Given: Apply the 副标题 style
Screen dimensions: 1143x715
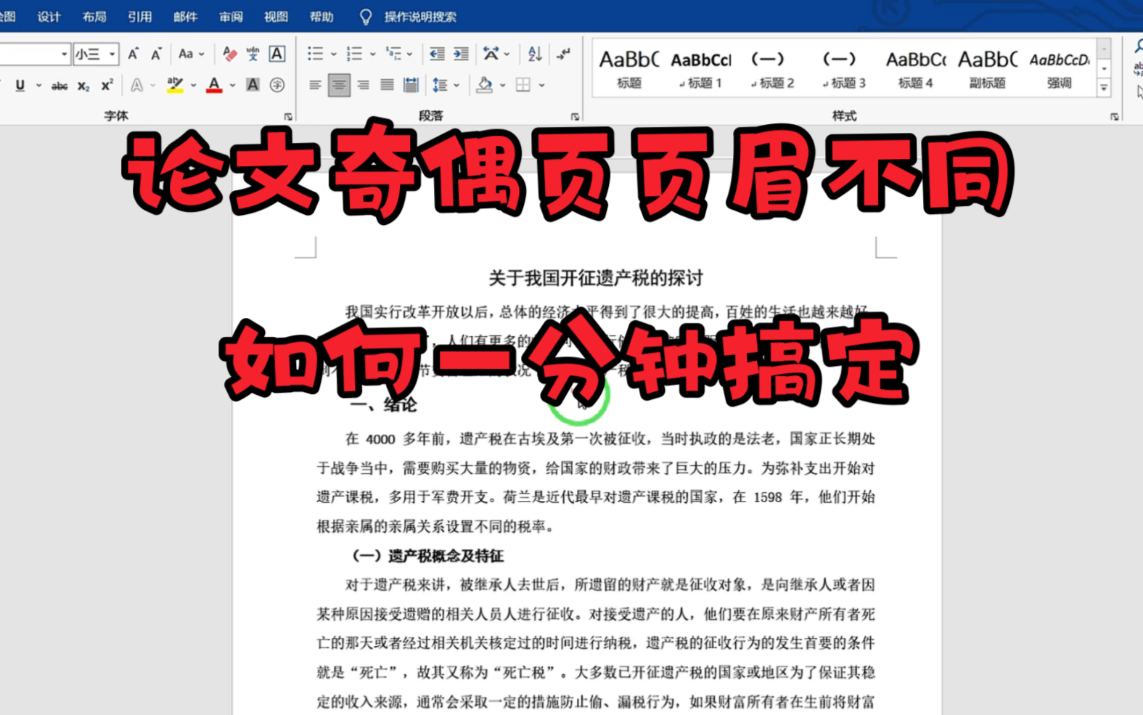Looking at the screenshot, I should coord(988,69).
